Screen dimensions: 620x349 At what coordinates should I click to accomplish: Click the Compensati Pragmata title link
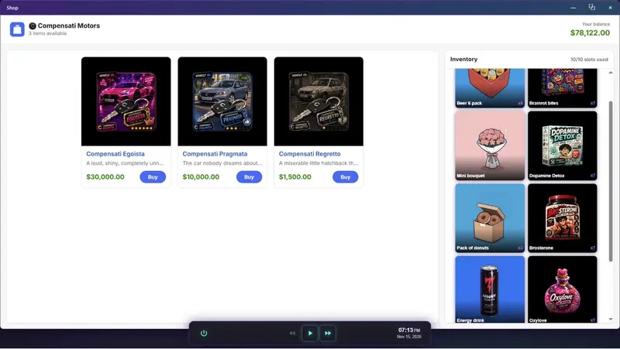[215, 154]
